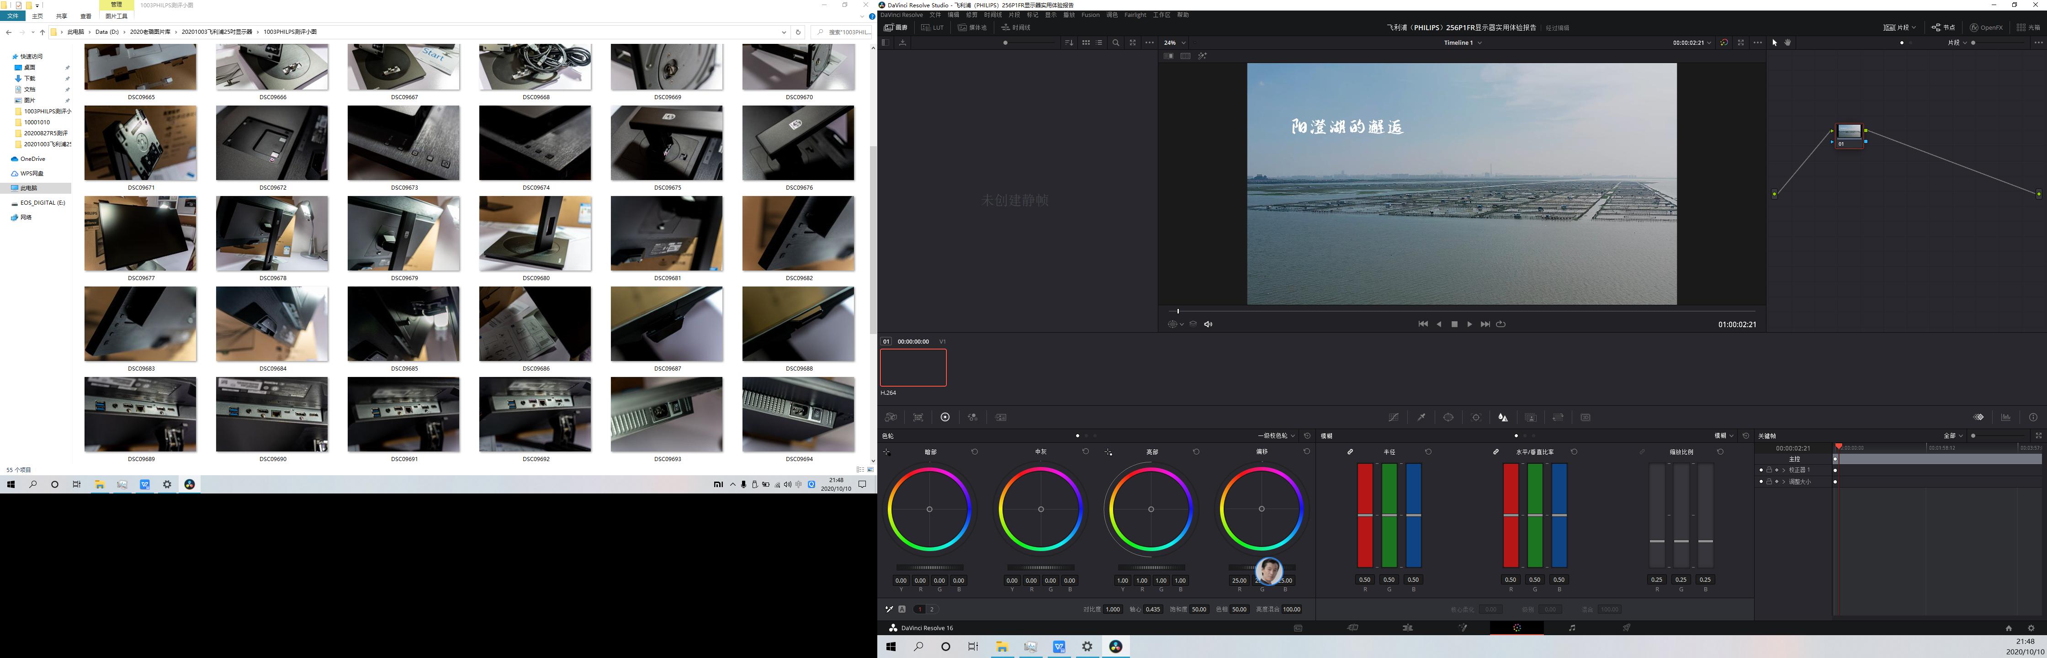The width and height of the screenshot is (2047, 658).
Task: Click the OpenFX button
Action: pos(1986,28)
